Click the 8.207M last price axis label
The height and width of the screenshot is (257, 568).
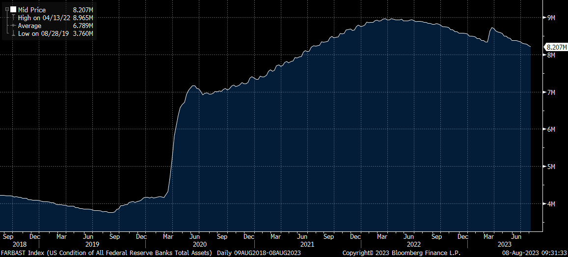tap(556, 47)
